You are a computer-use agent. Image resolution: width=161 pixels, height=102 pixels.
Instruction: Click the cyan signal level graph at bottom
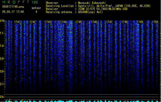click(82, 101)
